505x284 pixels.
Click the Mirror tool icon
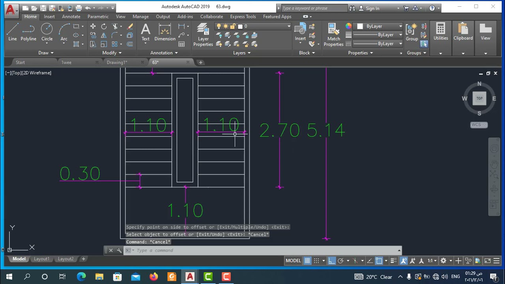pyautogui.click(x=104, y=35)
